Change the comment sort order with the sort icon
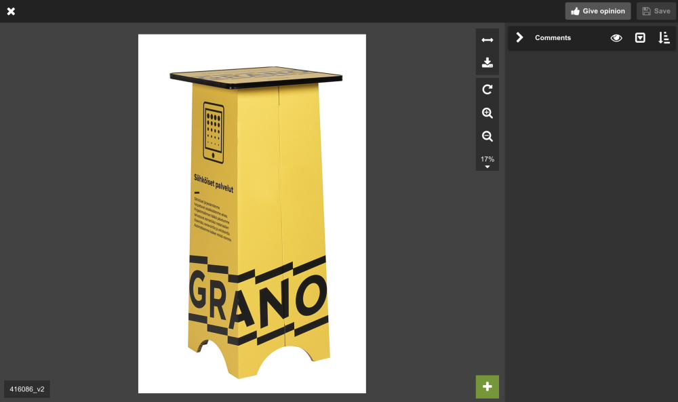The width and height of the screenshot is (678, 402). 664,38
